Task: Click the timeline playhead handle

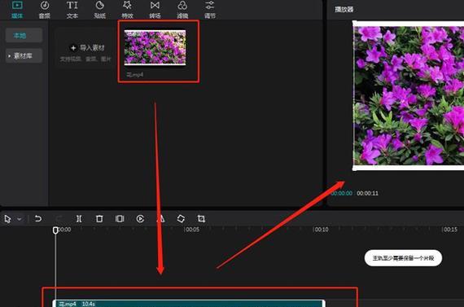Action: pos(55,230)
